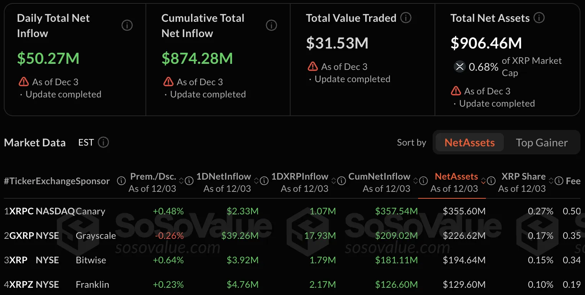Click the warning icon under Daily Total Net Inflow
Viewport: 585px width, 295px height.
(24, 81)
